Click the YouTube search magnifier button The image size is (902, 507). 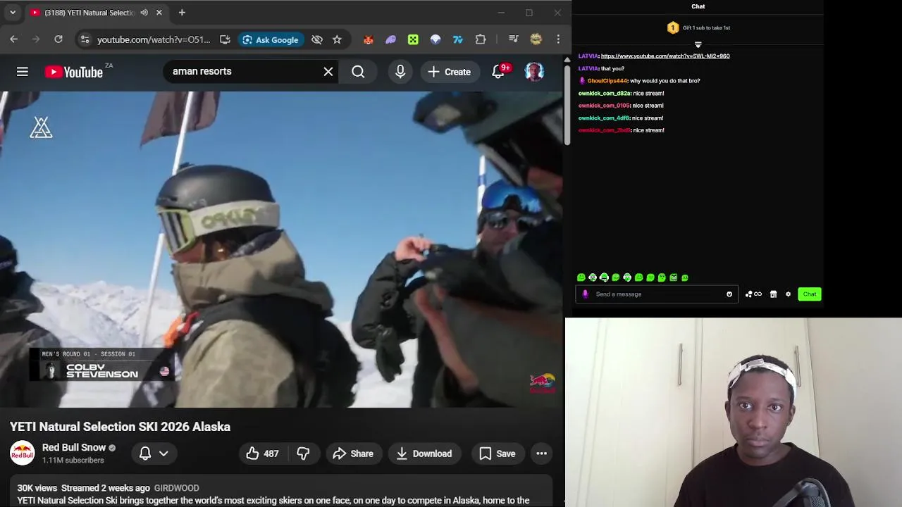coord(358,71)
